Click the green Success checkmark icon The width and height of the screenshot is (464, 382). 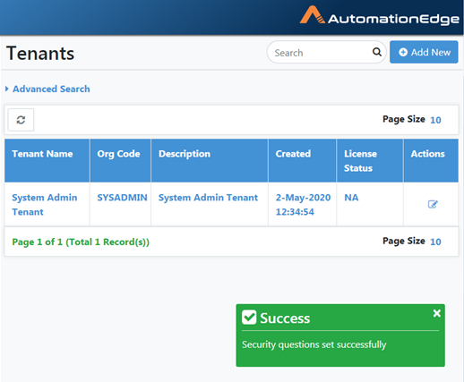point(249,317)
